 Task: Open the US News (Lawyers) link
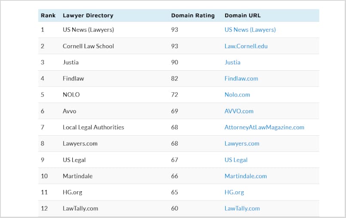pos(250,30)
